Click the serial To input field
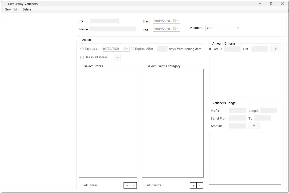The height and width of the screenshot is (193, 289). coord(263,118)
